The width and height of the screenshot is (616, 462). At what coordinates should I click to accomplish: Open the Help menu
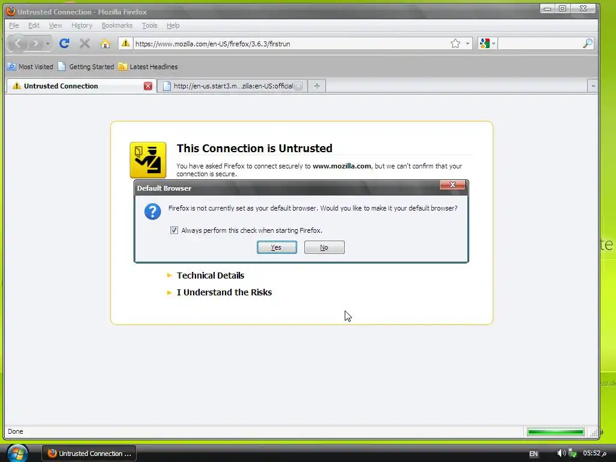(x=173, y=25)
